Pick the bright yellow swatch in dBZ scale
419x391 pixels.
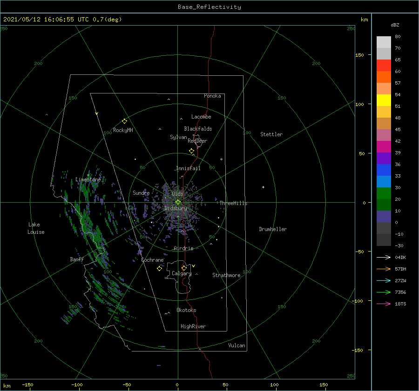click(x=384, y=100)
